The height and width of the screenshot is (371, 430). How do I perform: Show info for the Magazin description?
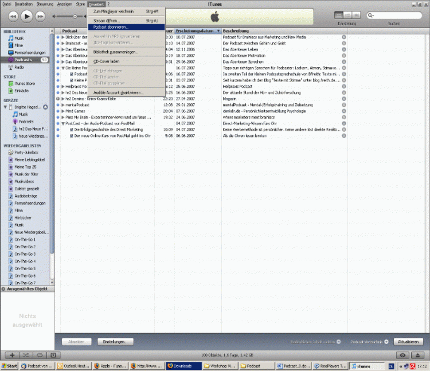tap(344, 98)
